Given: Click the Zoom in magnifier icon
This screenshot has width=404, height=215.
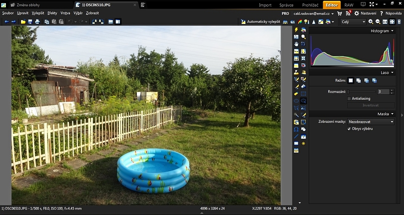Looking at the screenshot, I should click(371, 21).
